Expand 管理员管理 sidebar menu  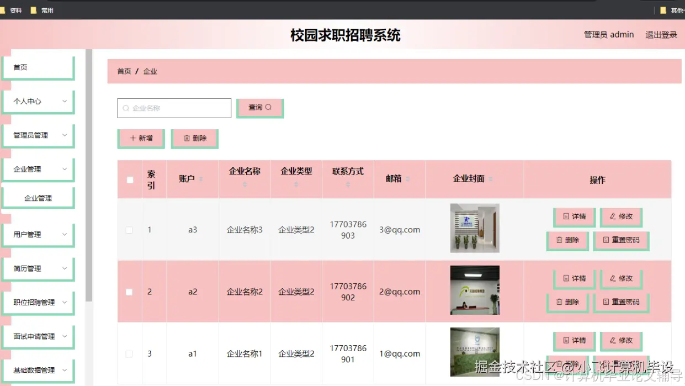point(38,135)
